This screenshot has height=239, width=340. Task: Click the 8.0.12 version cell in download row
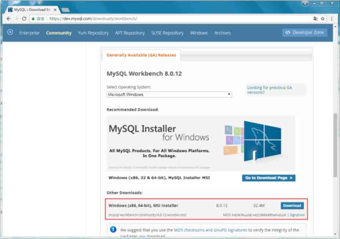222,205
